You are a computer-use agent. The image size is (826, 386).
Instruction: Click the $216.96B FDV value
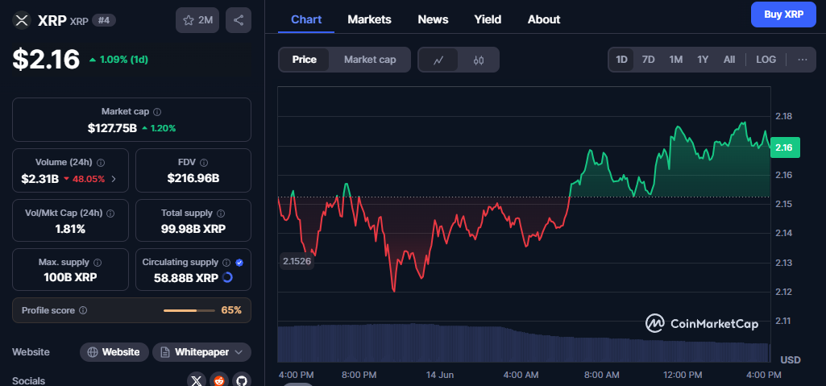(193, 179)
